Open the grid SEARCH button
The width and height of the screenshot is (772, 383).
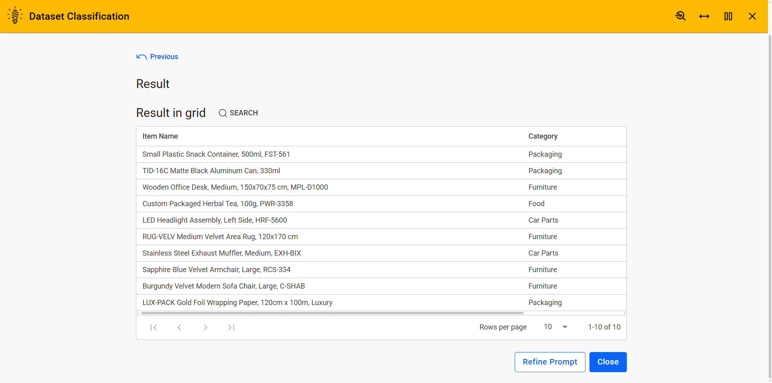pos(238,113)
